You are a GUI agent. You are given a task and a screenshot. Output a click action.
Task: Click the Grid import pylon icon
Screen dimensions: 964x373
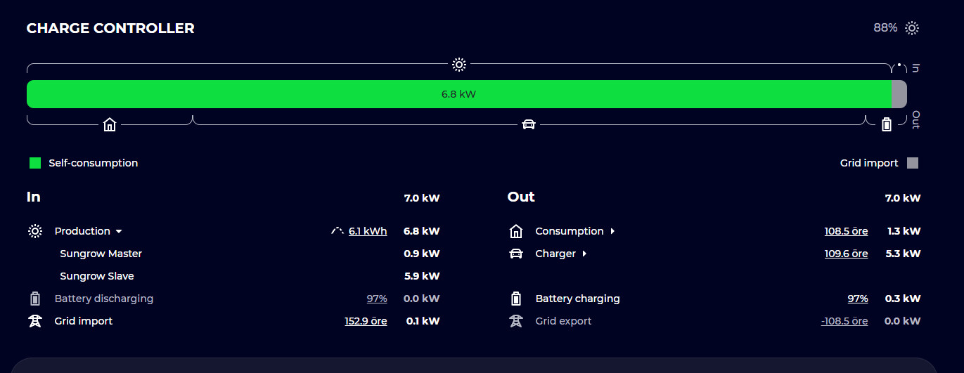(x=35, y=321)
